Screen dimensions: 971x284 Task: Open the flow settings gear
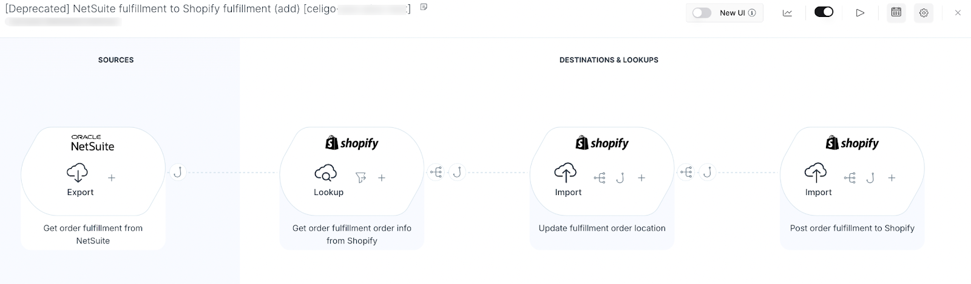click(x=924, y=13)
